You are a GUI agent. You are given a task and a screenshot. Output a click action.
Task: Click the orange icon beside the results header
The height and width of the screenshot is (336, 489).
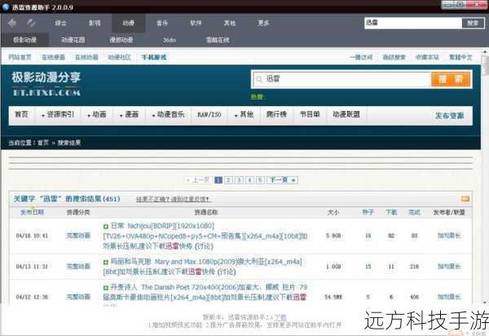465,199
